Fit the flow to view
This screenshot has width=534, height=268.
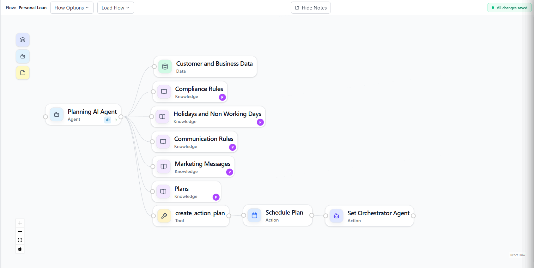(x=20, y=240)
